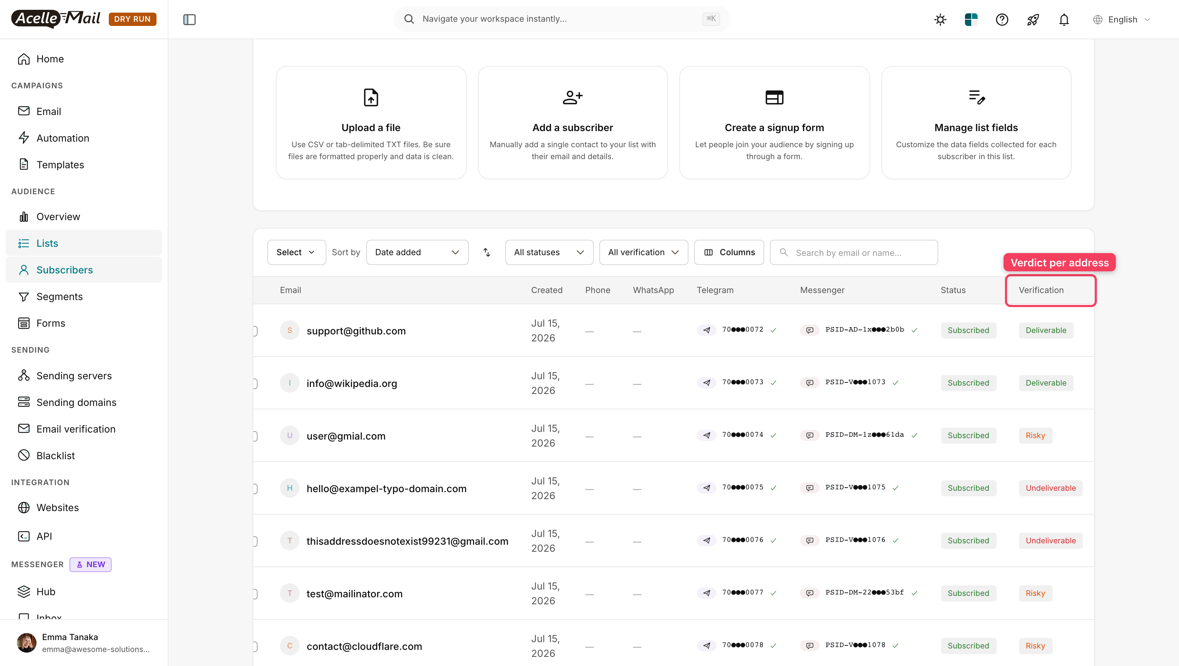This screenshot has width=1179, height=666.
Task: Click the teal workspace grid icon
Action: coord(971,19)
